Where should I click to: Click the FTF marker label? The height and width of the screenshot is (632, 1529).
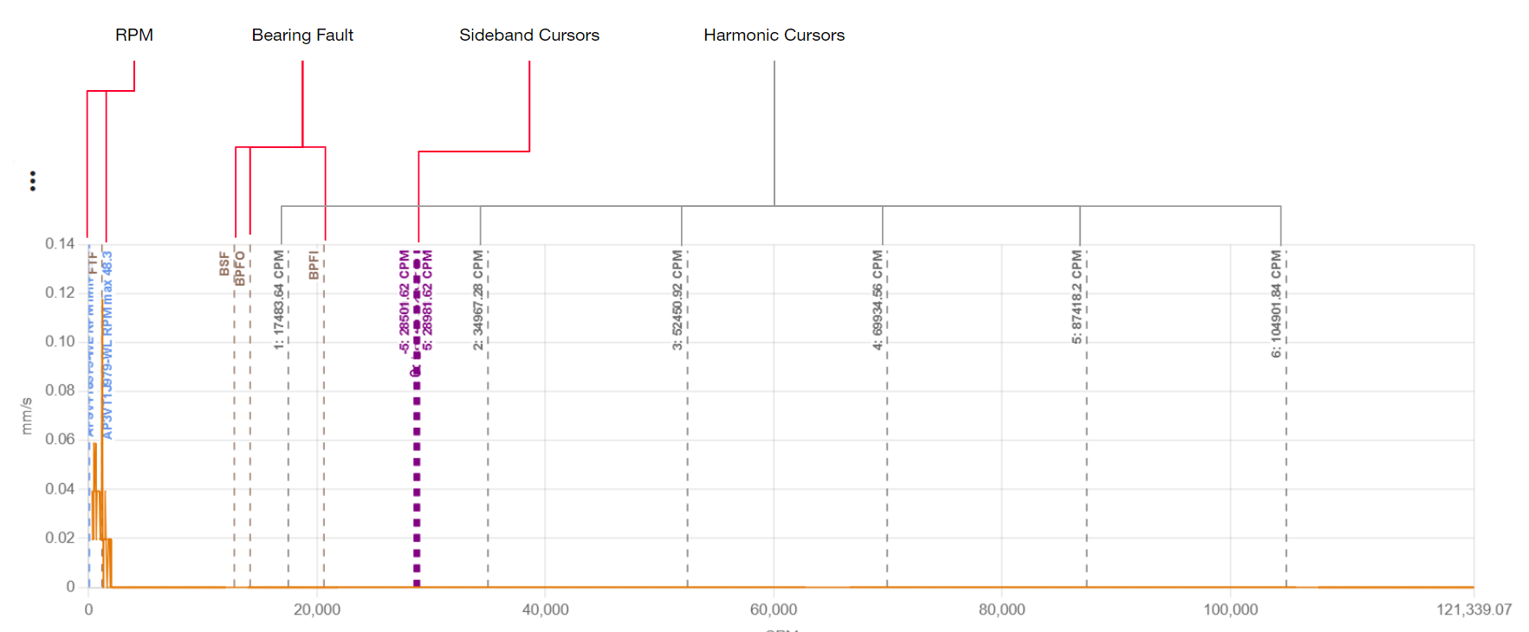point(94,262)
